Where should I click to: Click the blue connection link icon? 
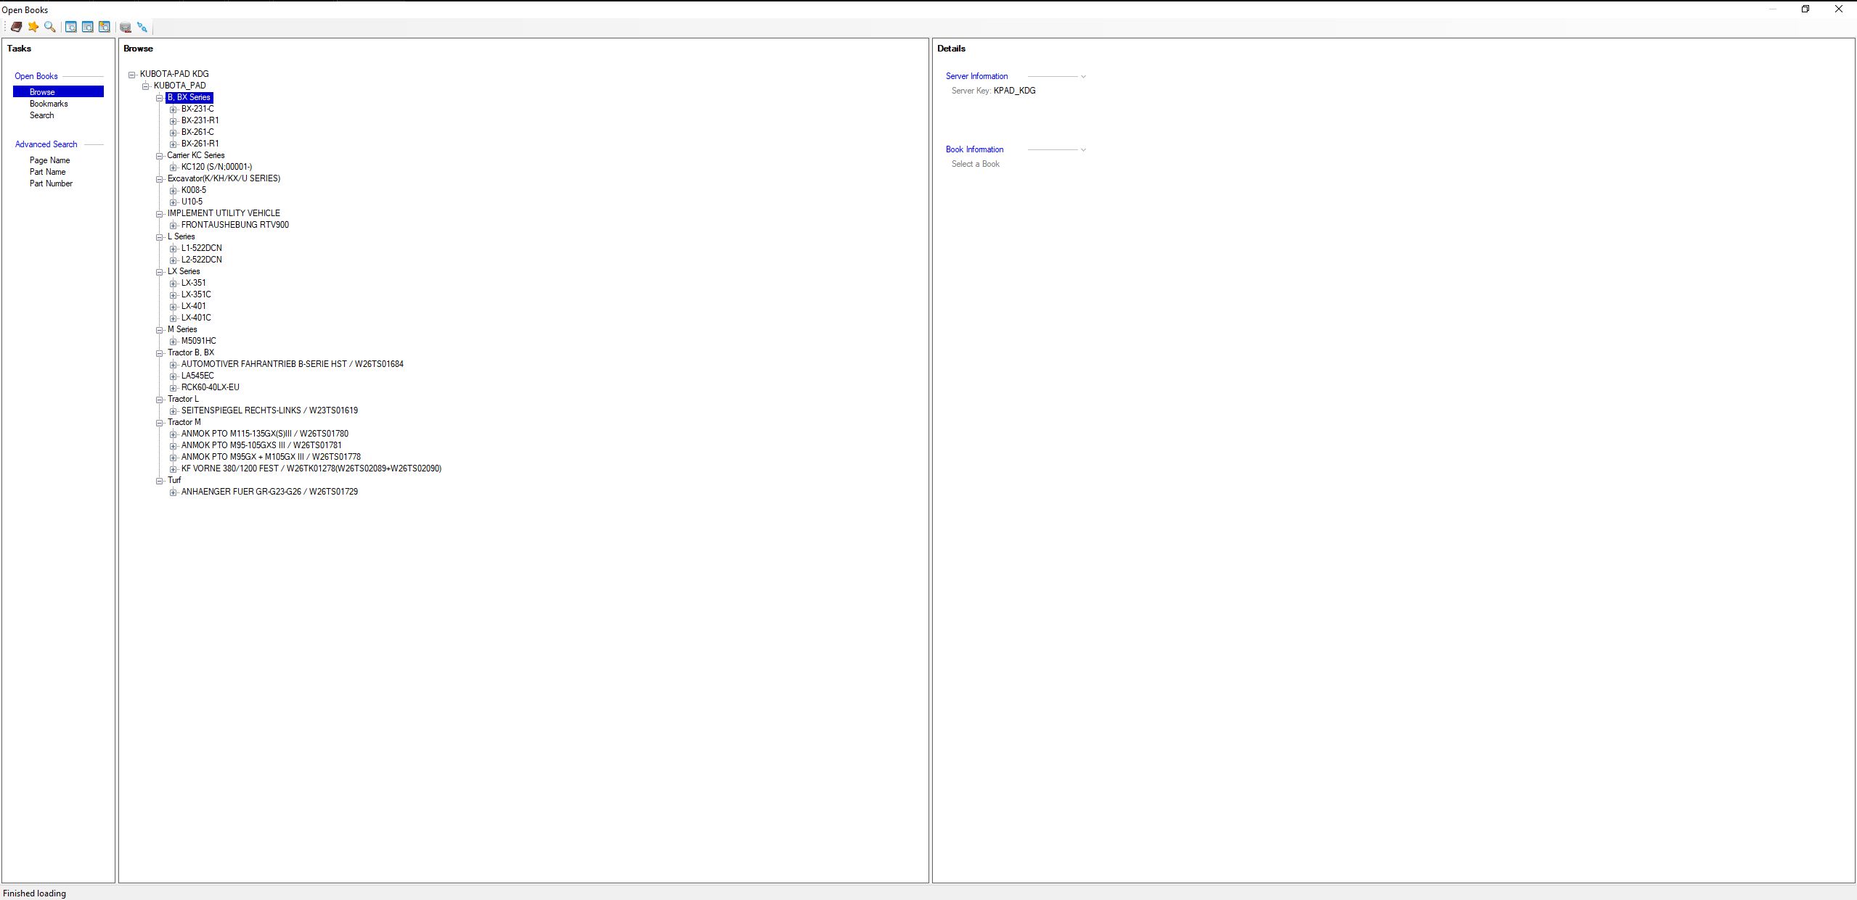click(142, 27)
